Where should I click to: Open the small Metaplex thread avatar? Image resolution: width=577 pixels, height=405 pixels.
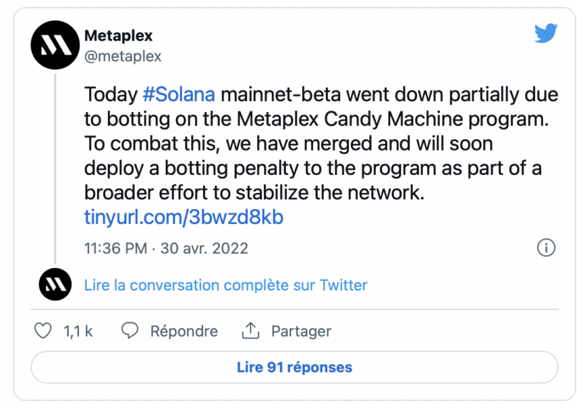55,284
